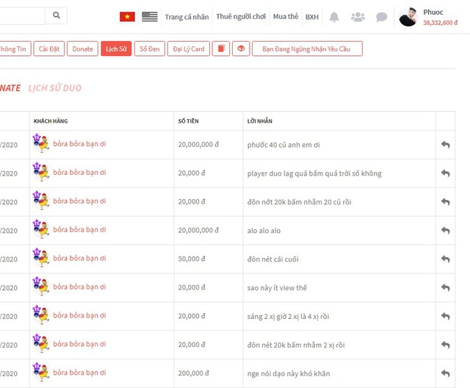Open the friends group icon
Image resolution: width=470 pixels, height=388 pixels.
(358, 17)
